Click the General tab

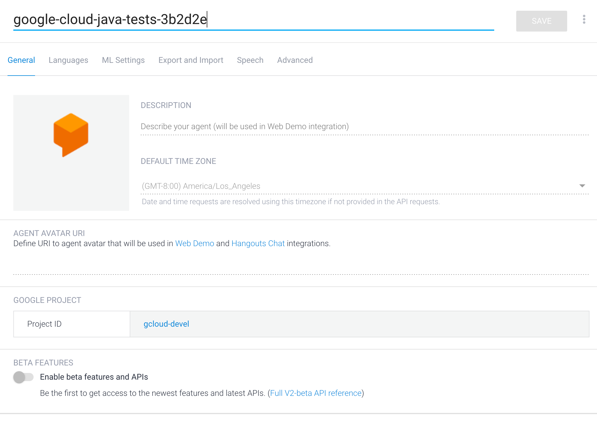[21, 60]
